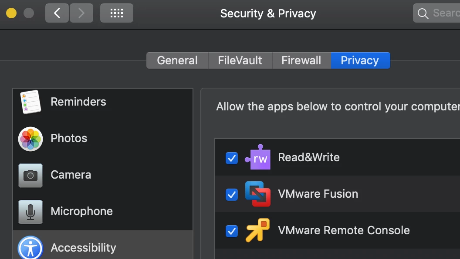Open the Firewall tab
This screenshot has width=460, height=259.
tap(301, 60)
